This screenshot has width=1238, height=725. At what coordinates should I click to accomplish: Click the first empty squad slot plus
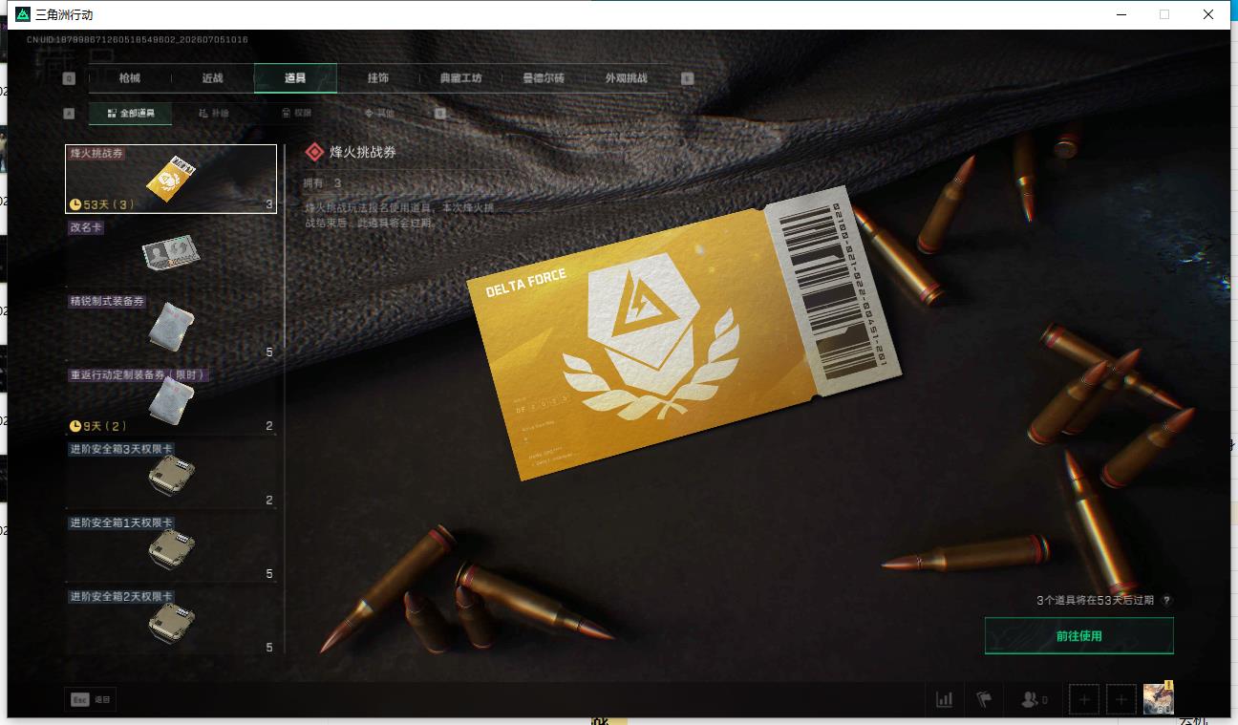1084,699
